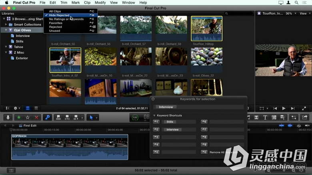Go to next edit in viewer
Image resolution: width=312 pixels, height=175 pixels.
pos(293,108)
